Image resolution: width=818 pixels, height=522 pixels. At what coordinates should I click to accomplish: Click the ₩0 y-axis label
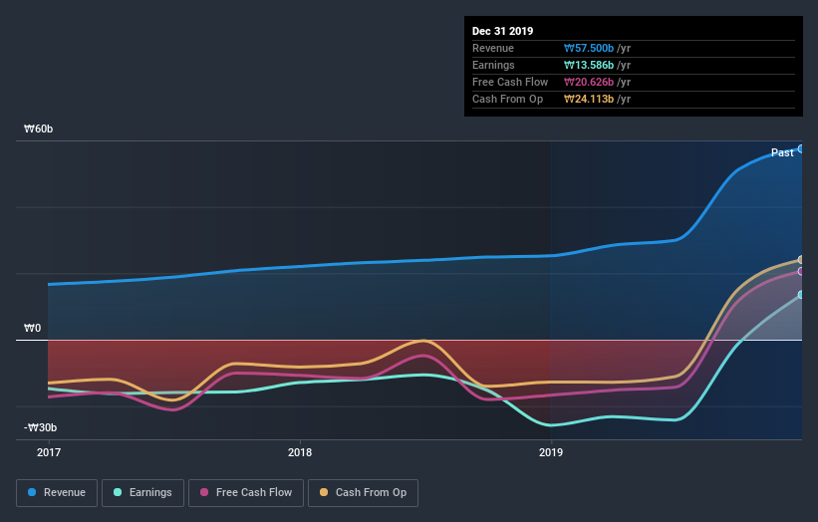pyautogui.click(x=32, y=328)
